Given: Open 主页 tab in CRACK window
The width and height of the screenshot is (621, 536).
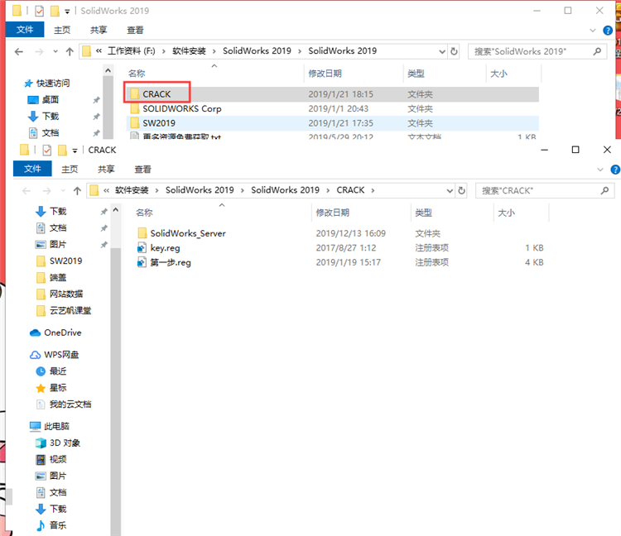Looking at the screenshot, I should [70, 169].
